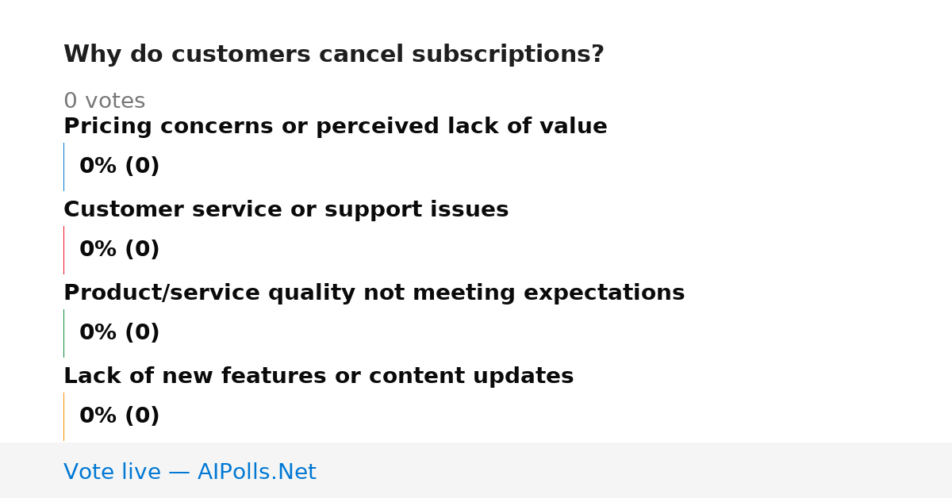This screenshot has height=498, width=952.
Task: Click the orange bar under Lack of new features
Action: pyautogui.click(x=63, y=416)
